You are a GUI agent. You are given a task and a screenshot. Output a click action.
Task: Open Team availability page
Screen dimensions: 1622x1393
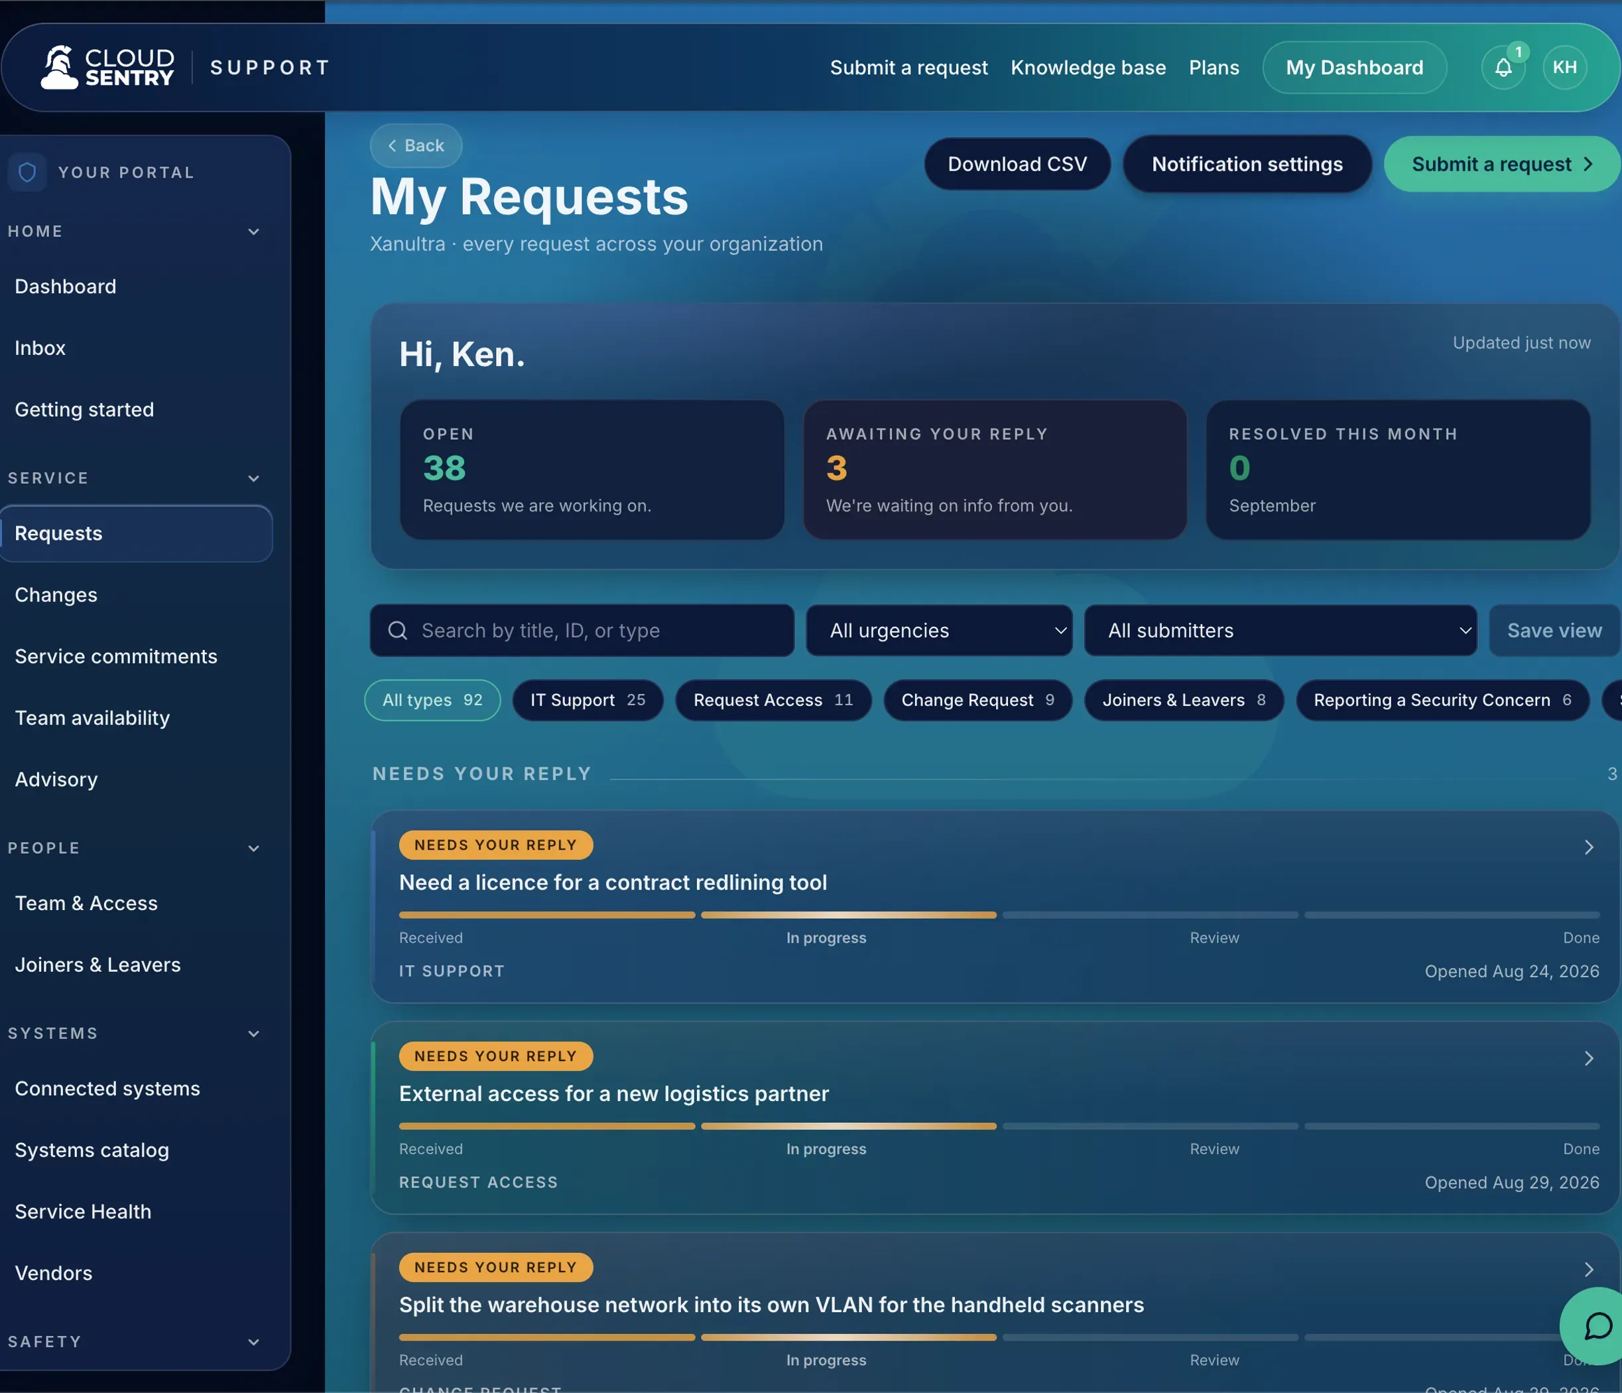tap(92, 718)
